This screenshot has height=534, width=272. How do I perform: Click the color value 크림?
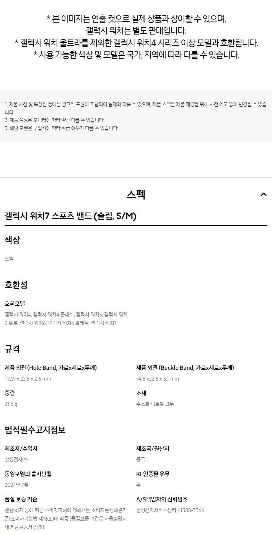9,259
